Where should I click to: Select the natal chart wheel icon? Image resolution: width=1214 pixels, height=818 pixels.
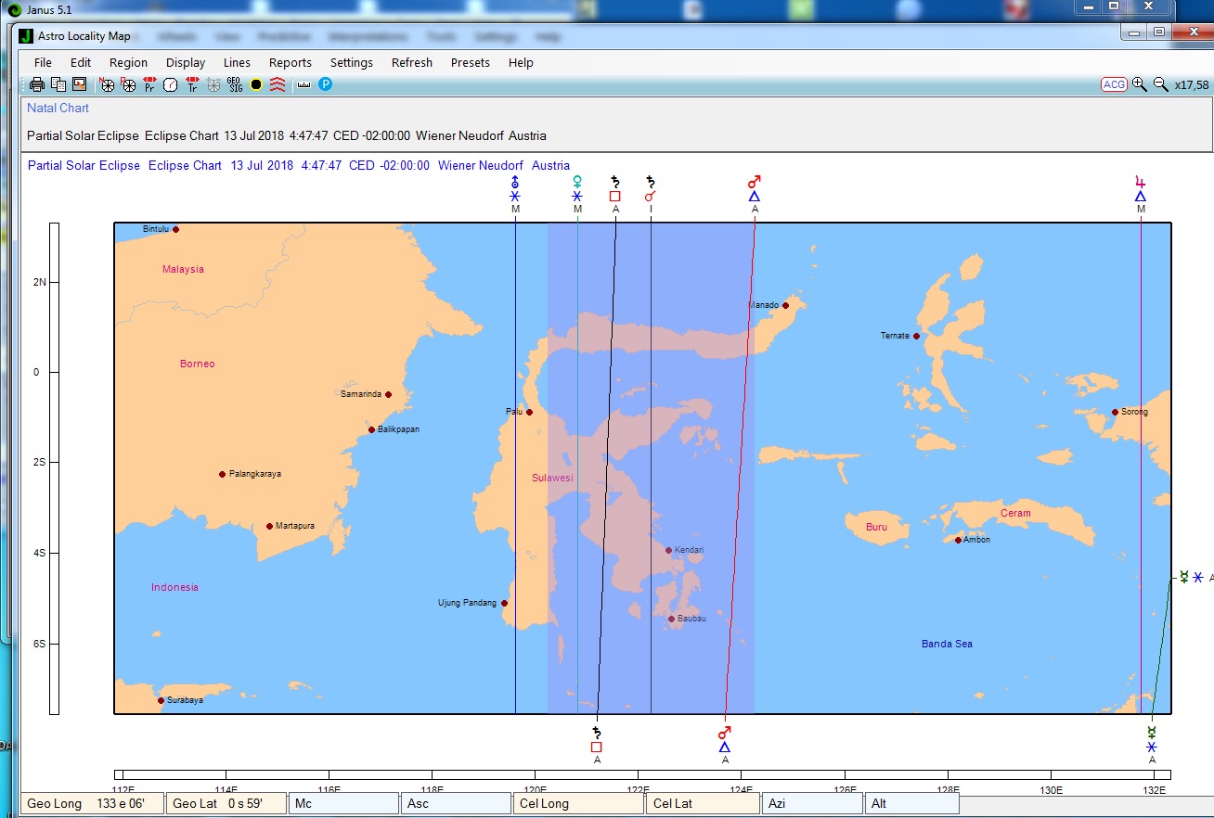108,85
